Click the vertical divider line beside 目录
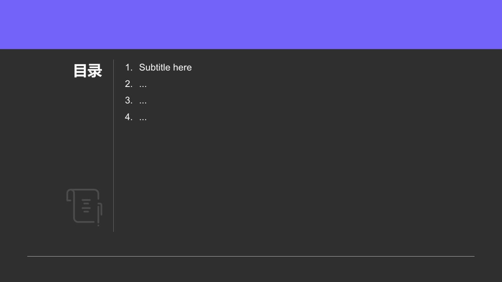Screen dimensions: 502x282 point(113,146)
